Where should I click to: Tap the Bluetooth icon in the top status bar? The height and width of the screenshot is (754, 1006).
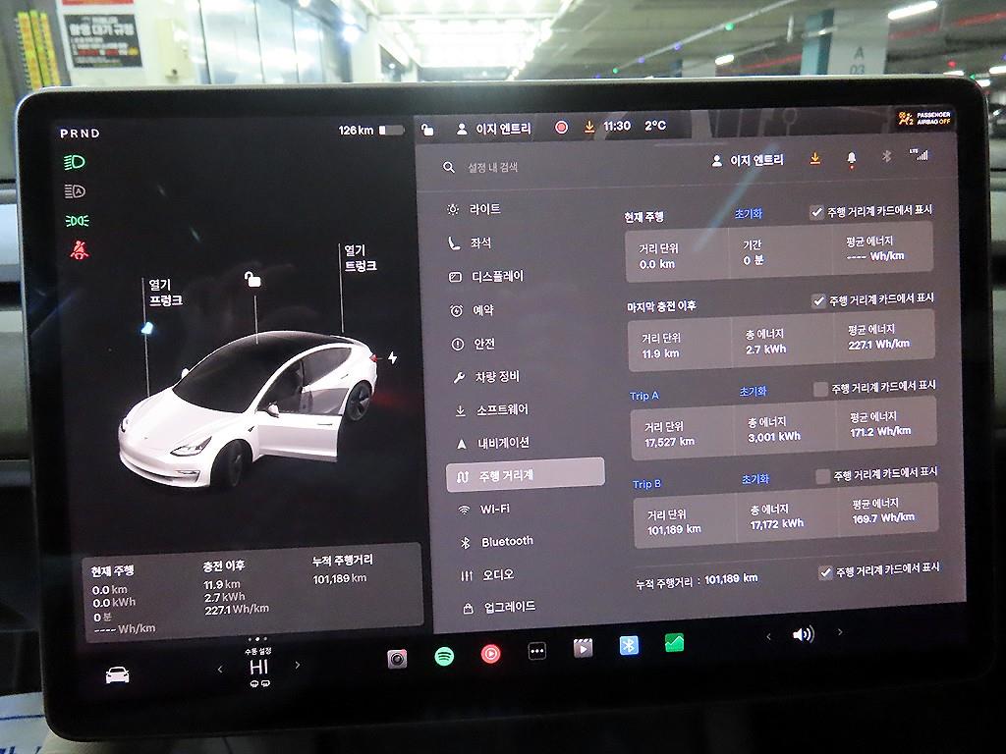tap(887, 158)
